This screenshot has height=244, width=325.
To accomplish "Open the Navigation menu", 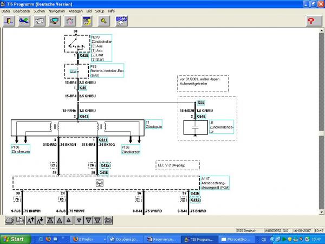I will (x=56, y=11).
